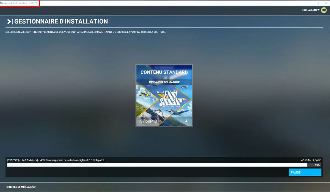
Task: Click the PAUSE download button
Action: point(305,172)
